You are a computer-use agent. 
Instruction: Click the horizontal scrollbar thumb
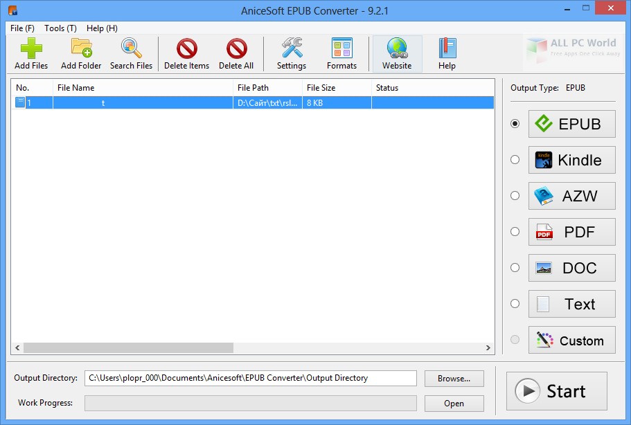(x=128, y=347)
